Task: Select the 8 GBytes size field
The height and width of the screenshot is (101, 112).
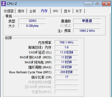Action: (32, 26)
